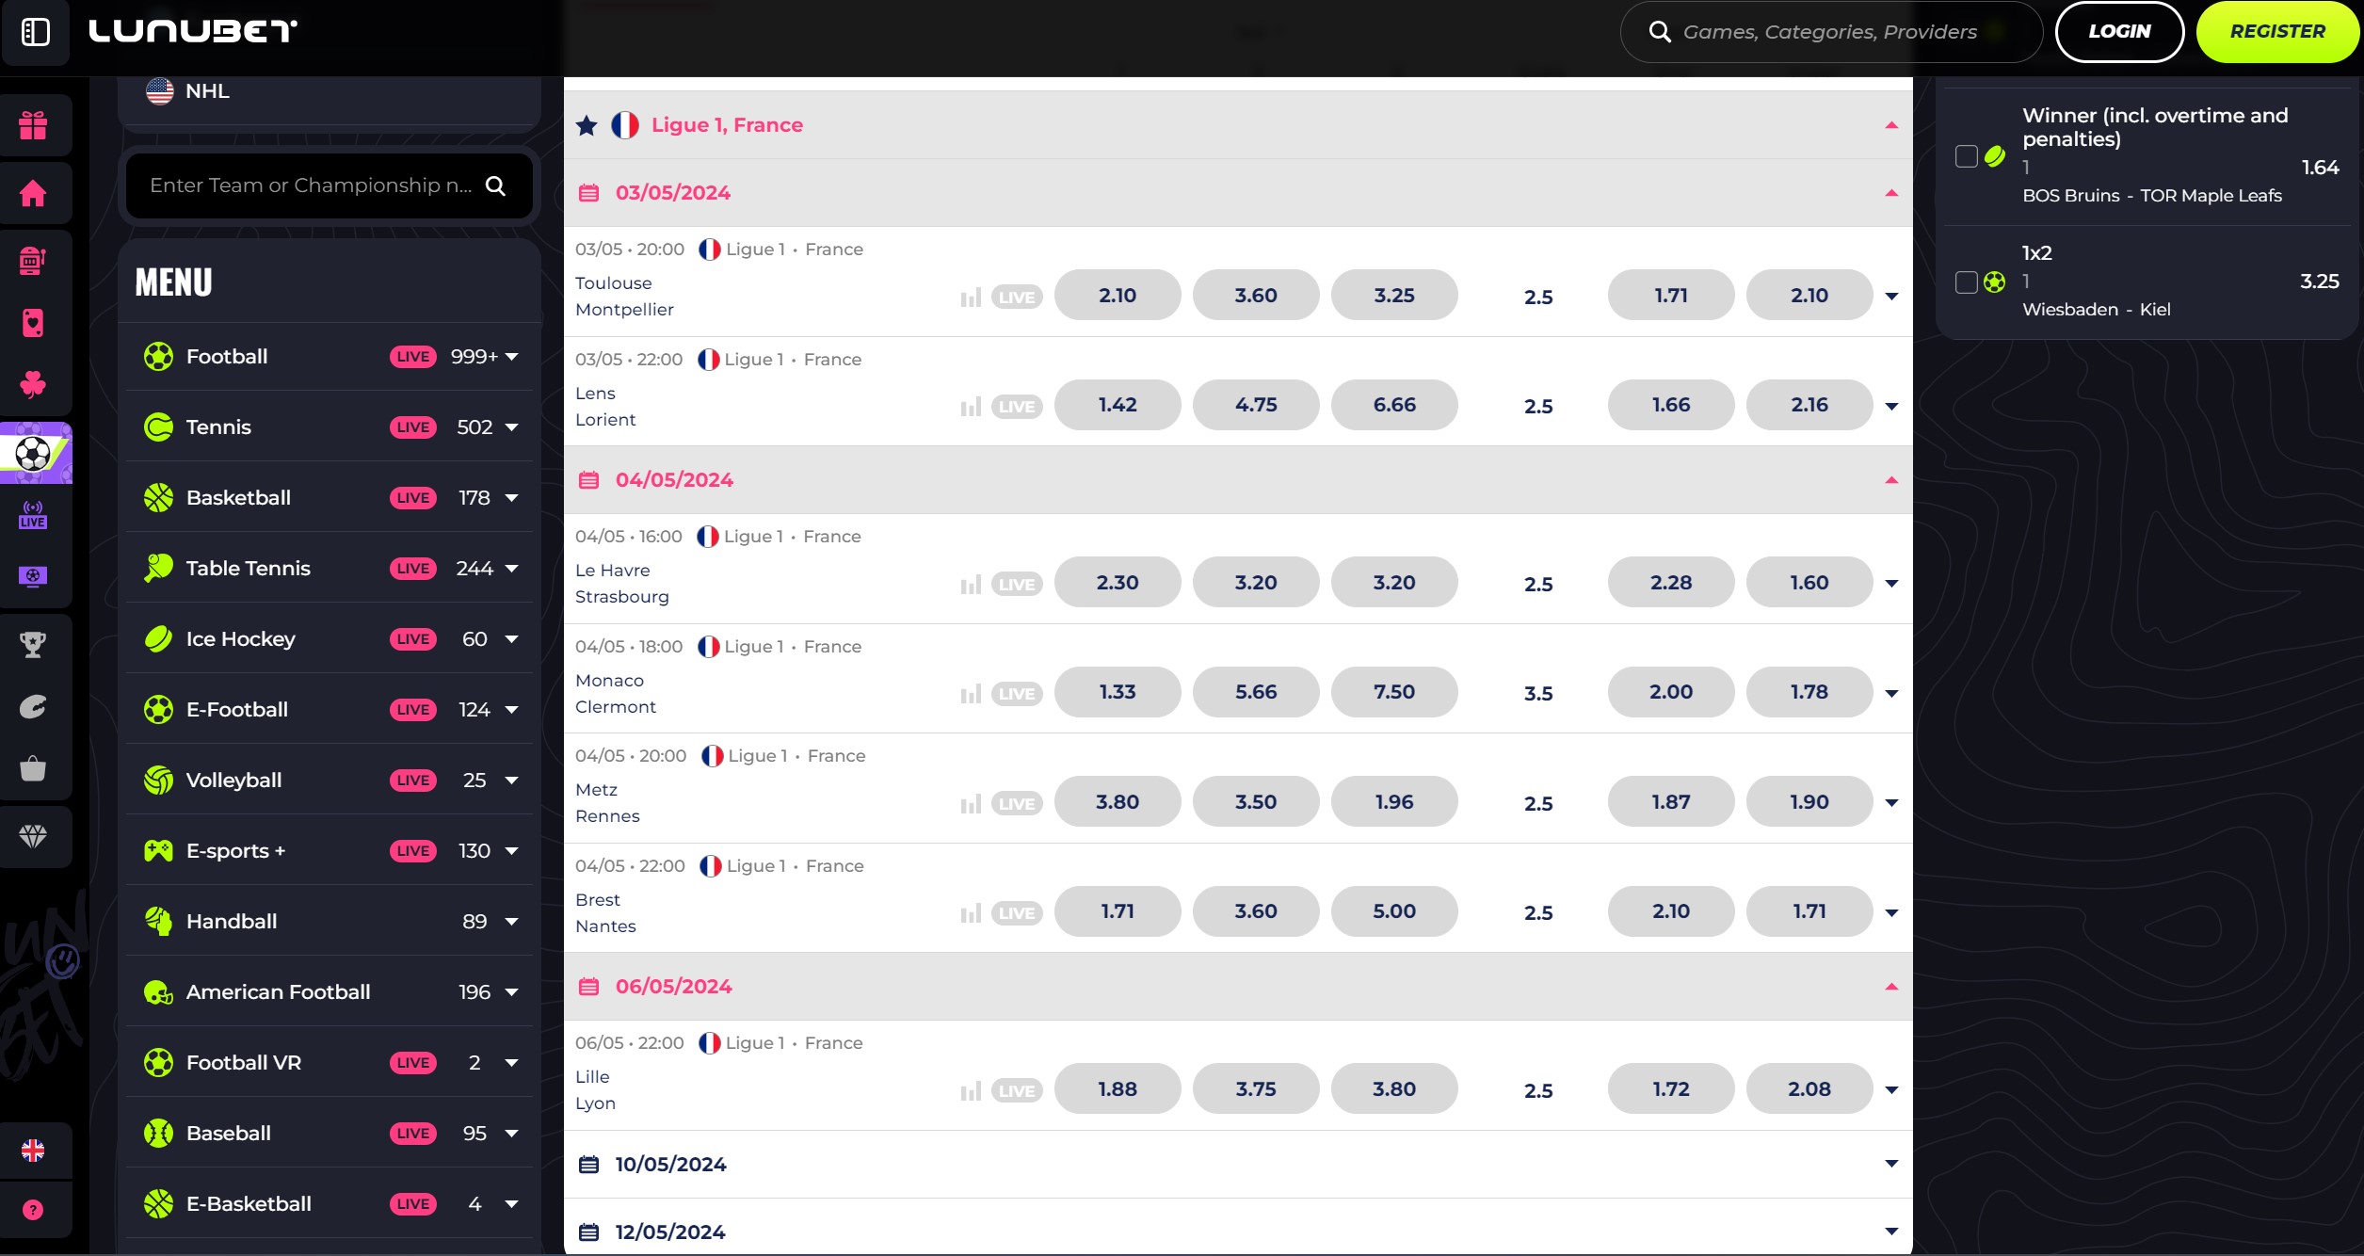Select Le Havre vs Strasbourg over odds 2.28
Image resolution: width=2364 pixels, height=1256 pixels.
pos(1671,583)
